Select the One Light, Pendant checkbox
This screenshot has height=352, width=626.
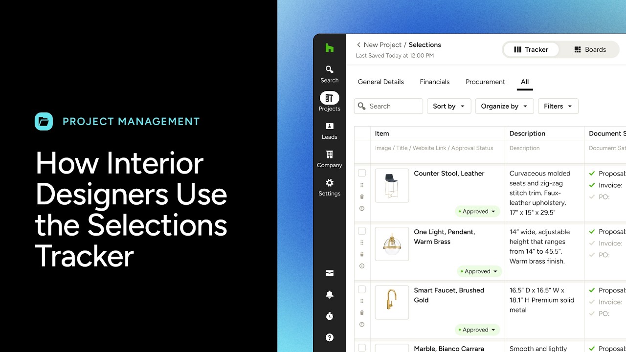pos(362,231)
